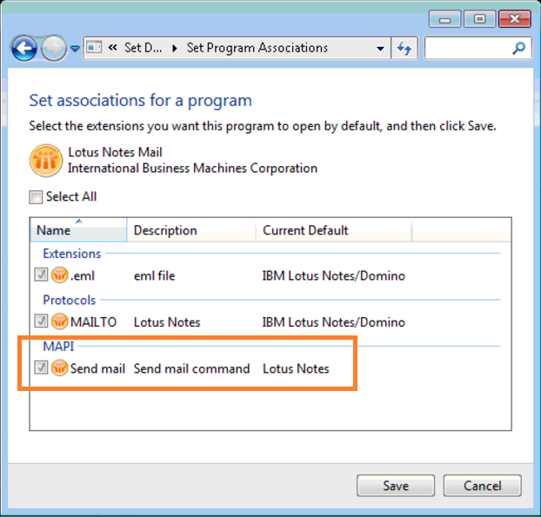
Task: Refresh the page with the refresh button
Action: click(404, 48)
